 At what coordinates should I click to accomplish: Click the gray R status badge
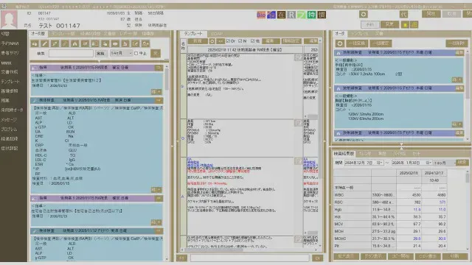tap(291, 15)
